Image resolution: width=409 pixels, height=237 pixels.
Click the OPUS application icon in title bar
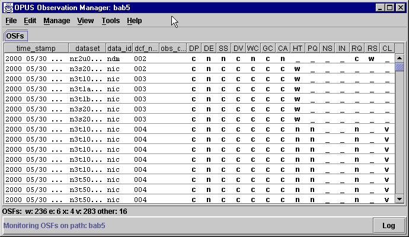(x=7, y=7)
